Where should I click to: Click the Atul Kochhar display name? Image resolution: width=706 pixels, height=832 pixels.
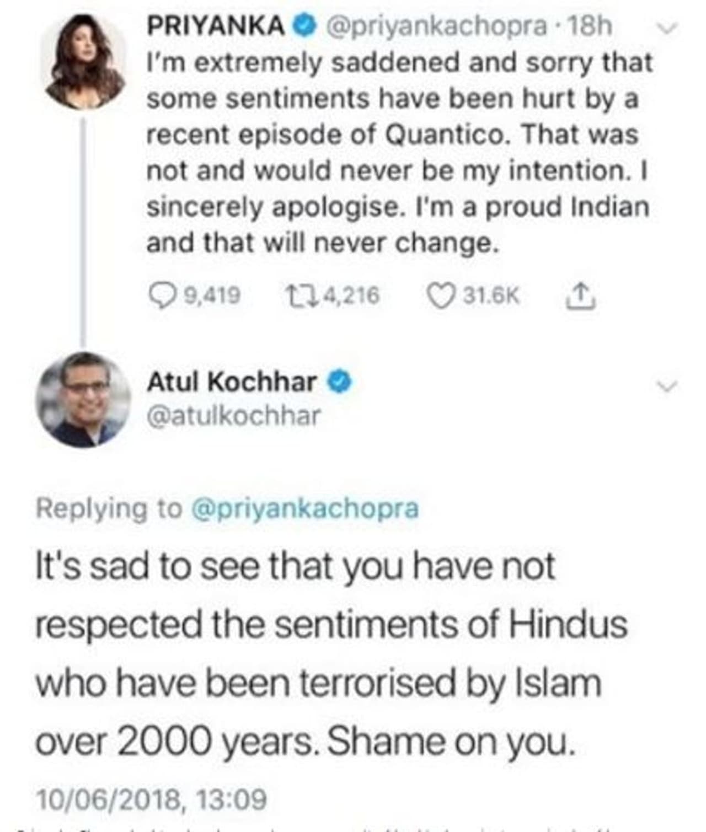[x=232, y=382]
